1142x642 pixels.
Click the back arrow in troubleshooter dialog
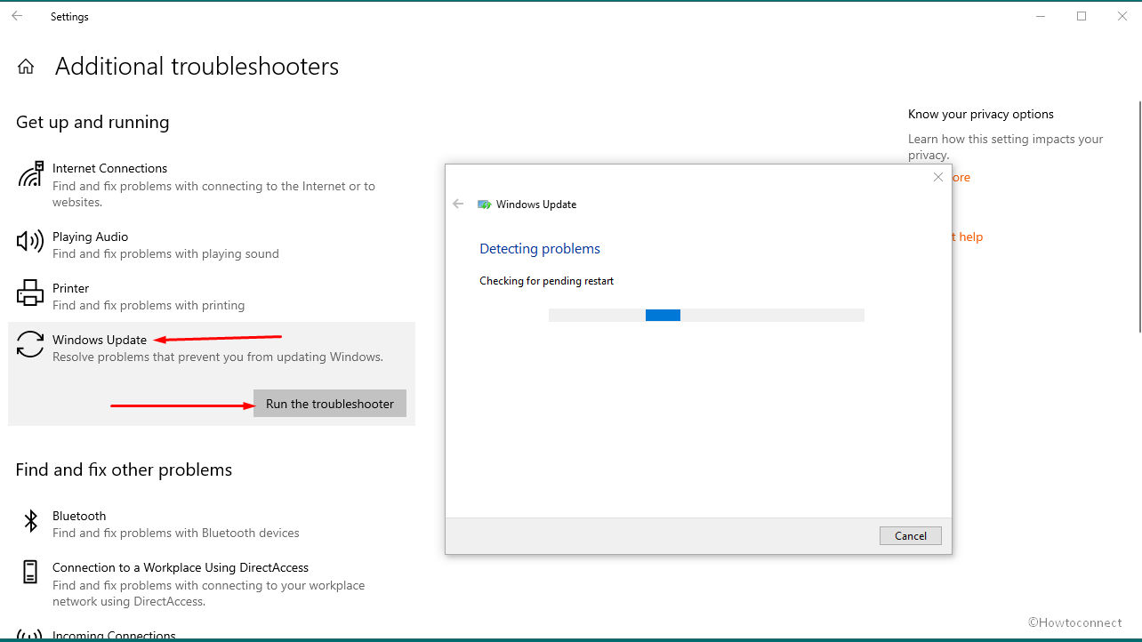(x=458, y=204)
